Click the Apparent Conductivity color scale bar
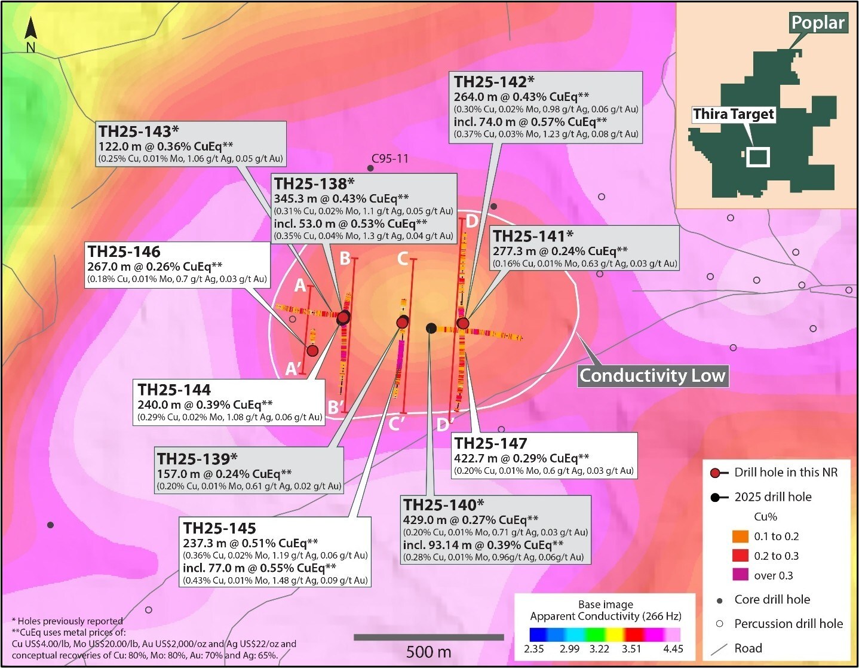The width and height of the screenshot is (859, 668). (x=605, y=634)
